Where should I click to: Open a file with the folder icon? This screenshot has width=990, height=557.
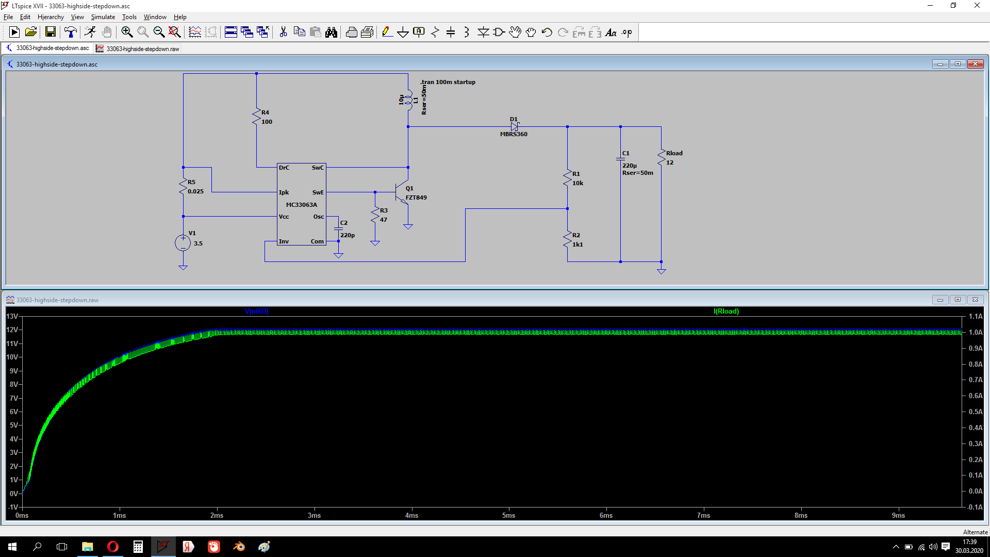coord(31,32)
